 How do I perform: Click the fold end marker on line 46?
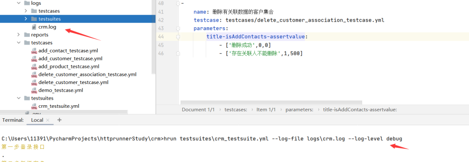(x=178, y=54)
